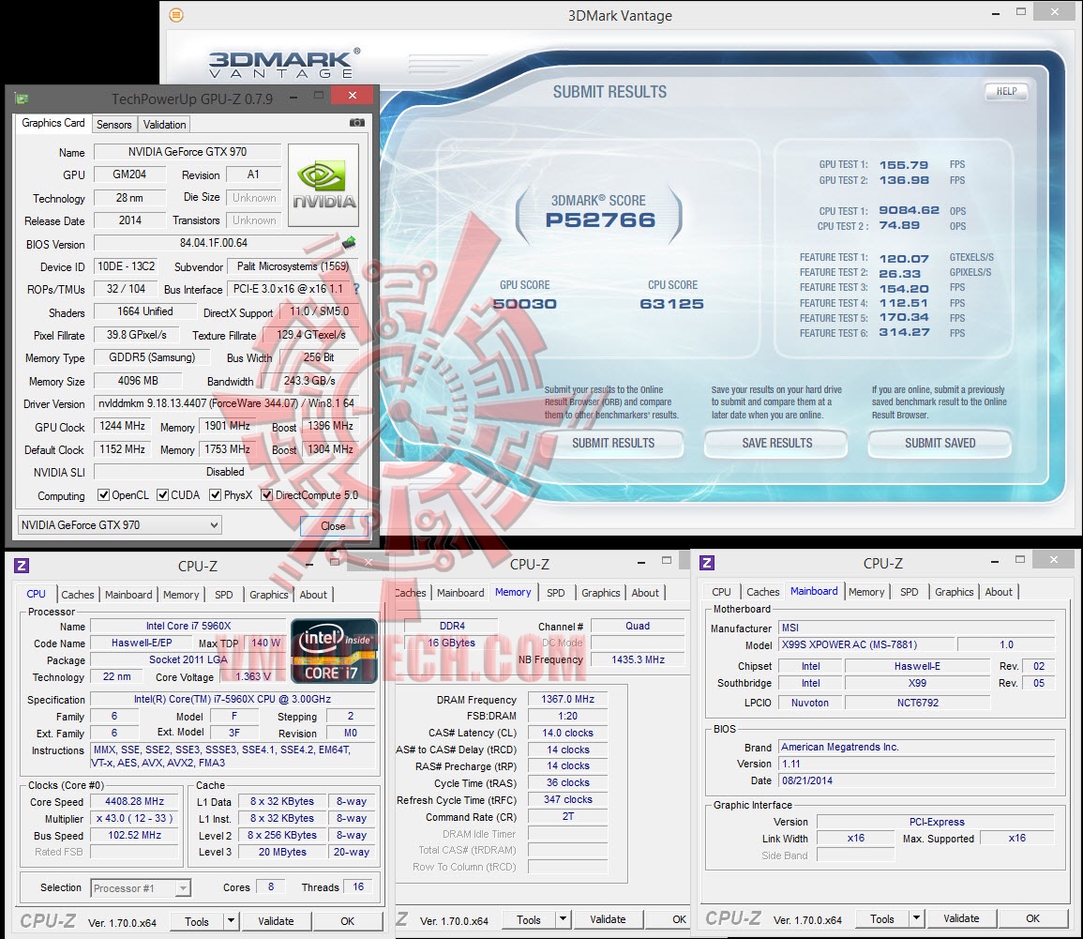Click the BIOS Version field 84.04.1F.00.64
The height and width of the screenshot is (939, 1083).
[214, 243]
